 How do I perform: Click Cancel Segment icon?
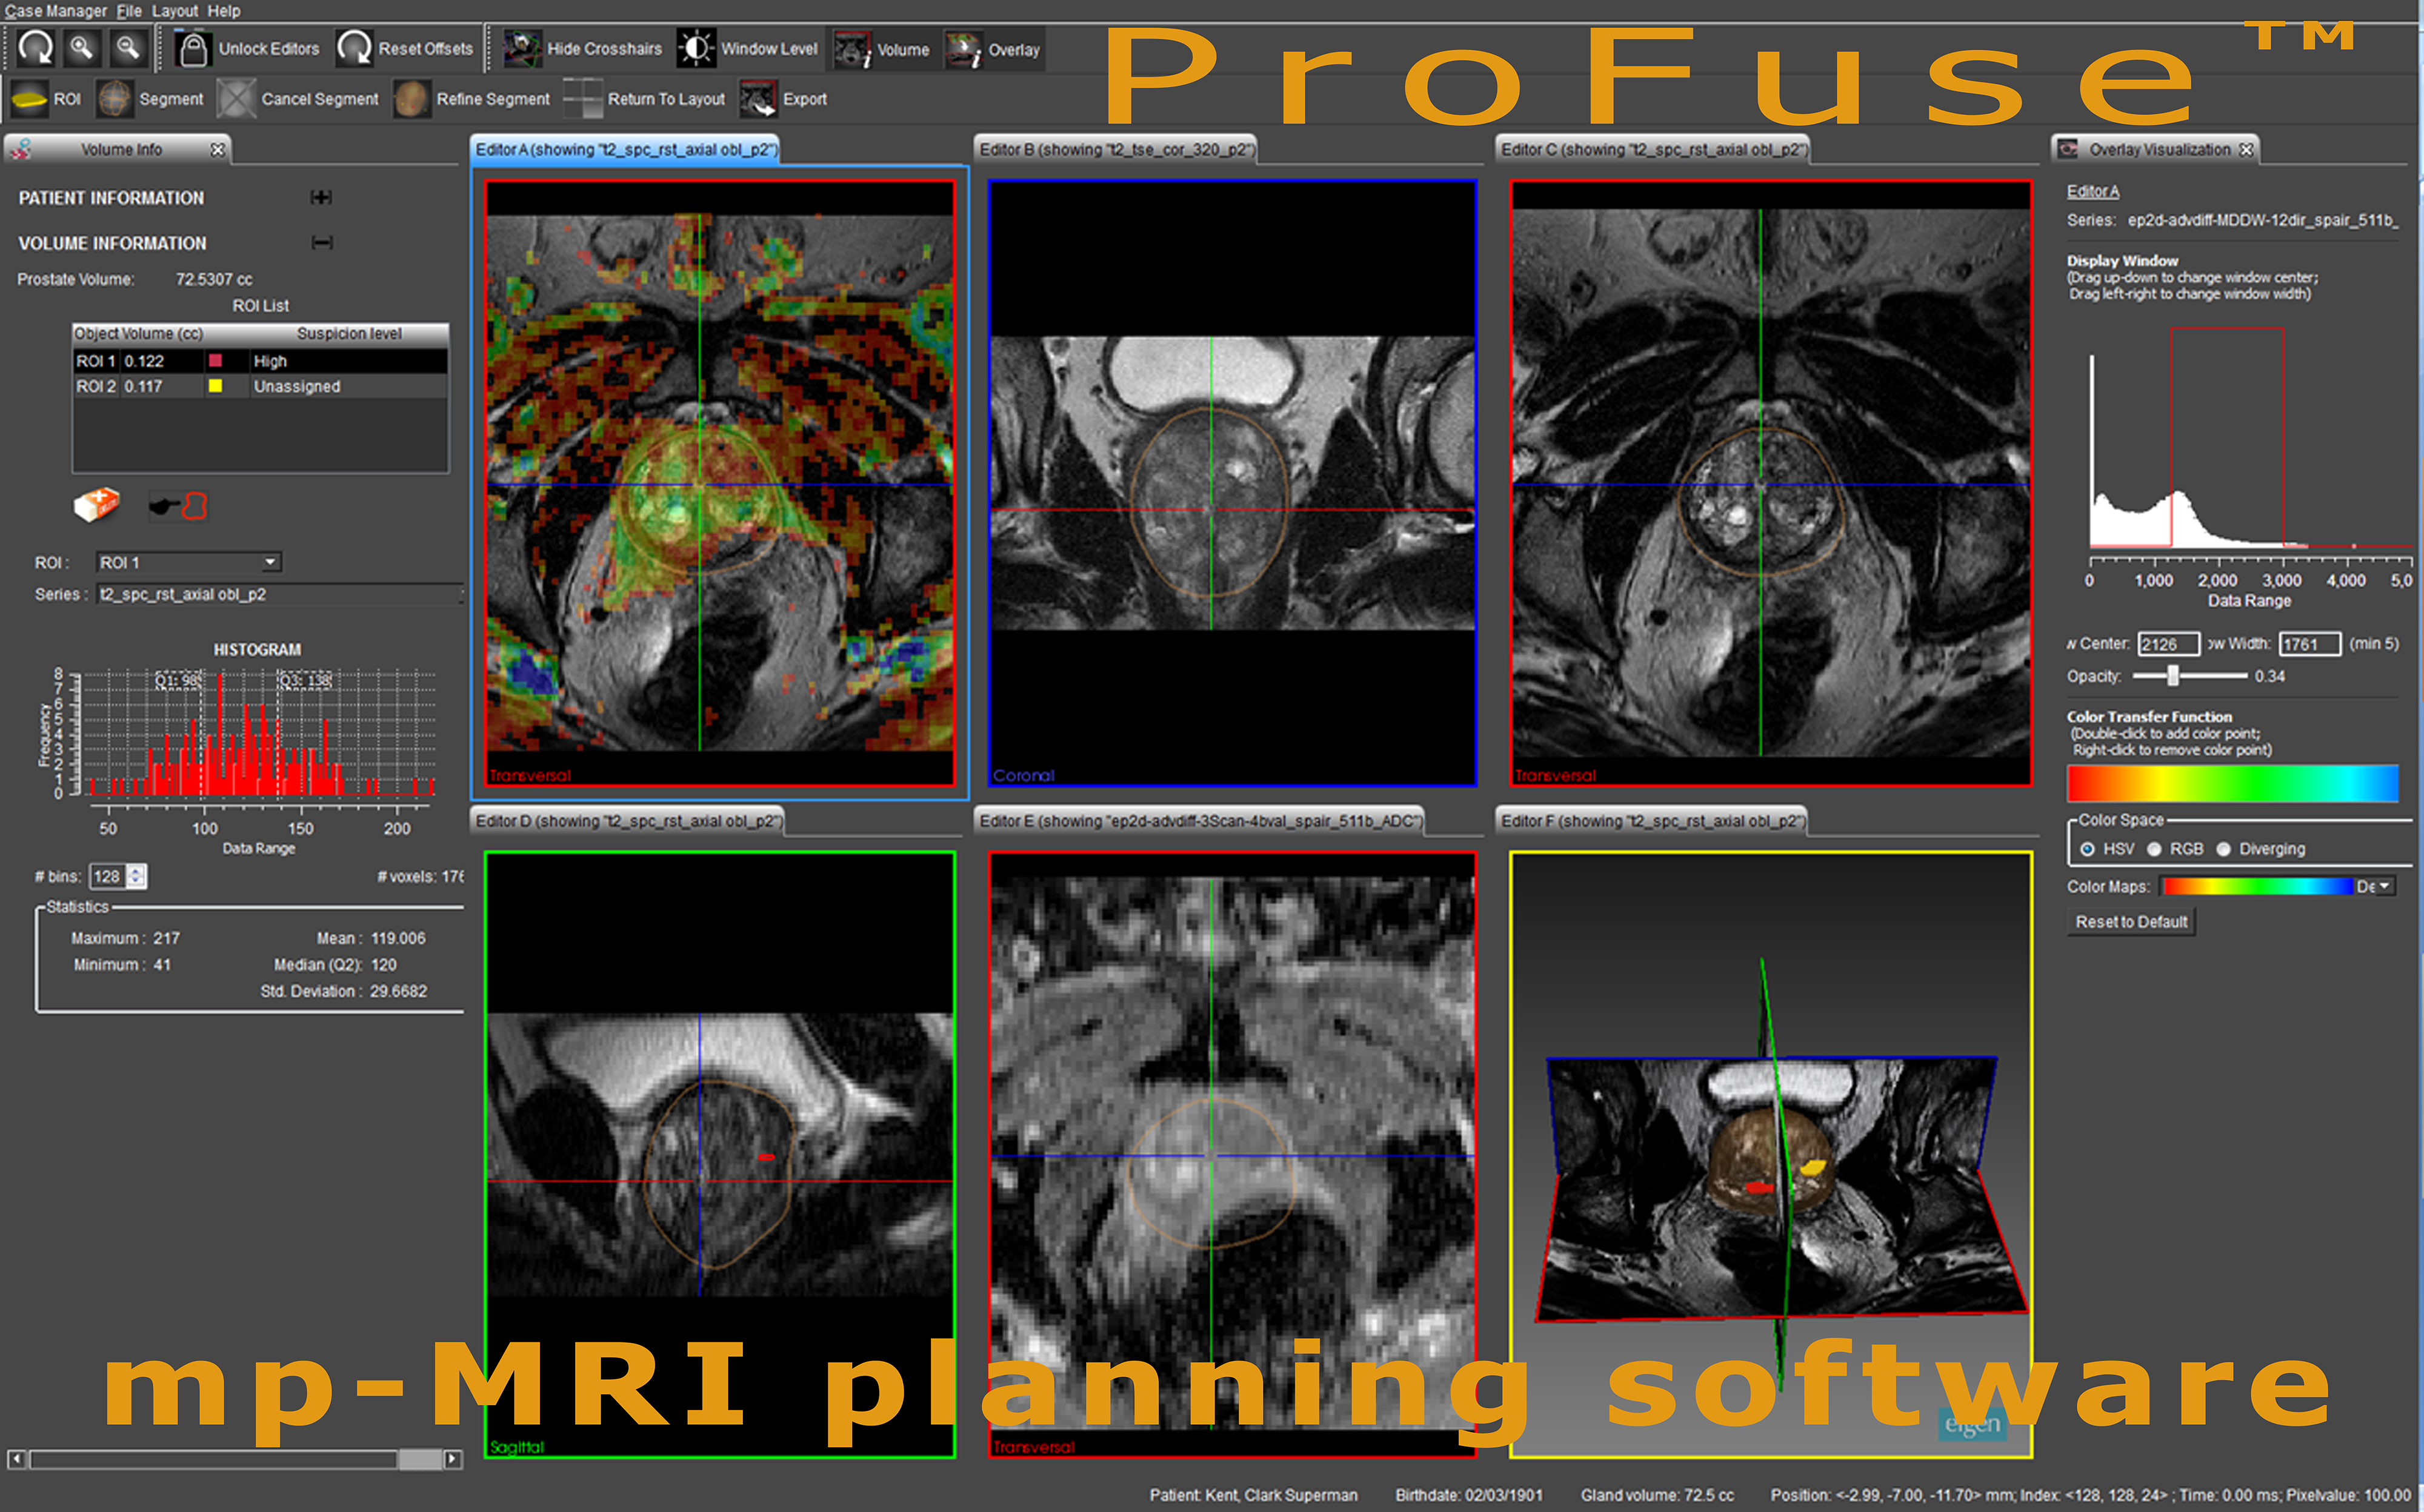click(x=237, y=99)
